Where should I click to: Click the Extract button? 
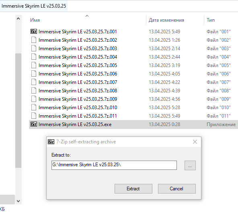pyautogui.click(x=133, y=189)
